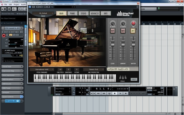Screen dimensions: 184x115
Task: Open the International A440 pitch standard dropdown
Action: 42,70
